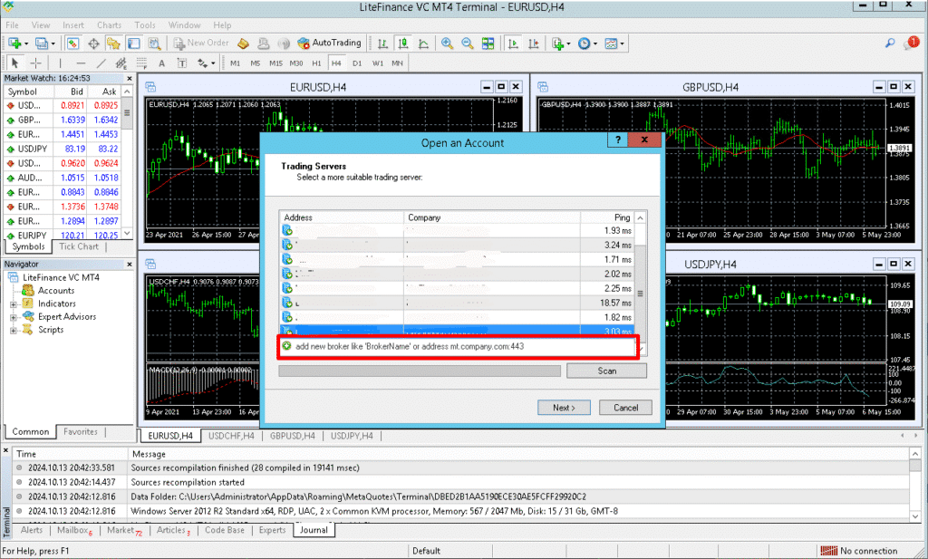Open the Tools menu
Image resolution: width=928 pixels, height=559 pixels.
click(144, 24)
